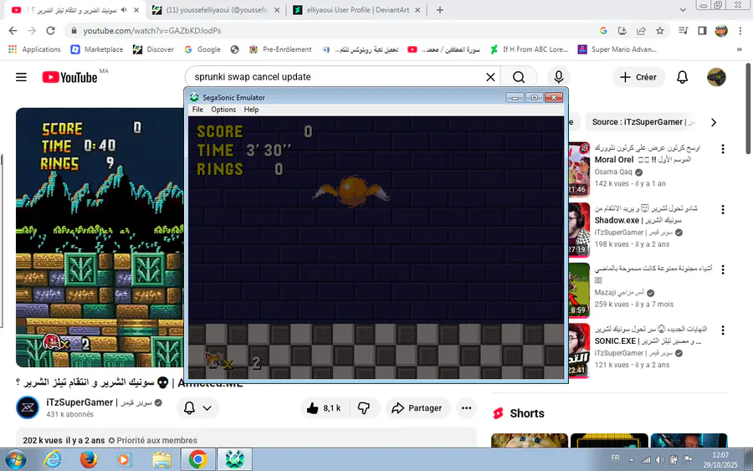
Task: Dislike the video
Action: point(364,408)
